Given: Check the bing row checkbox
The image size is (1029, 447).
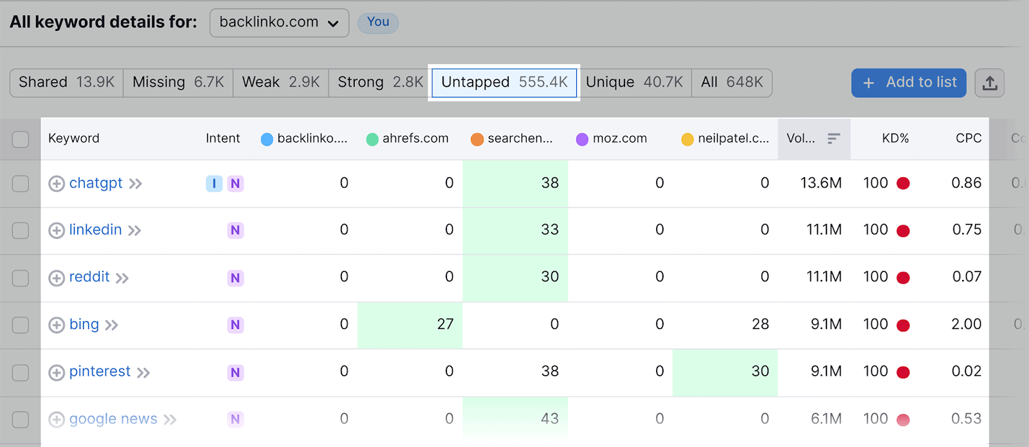Looking at the screenshot, I should 21,325.
